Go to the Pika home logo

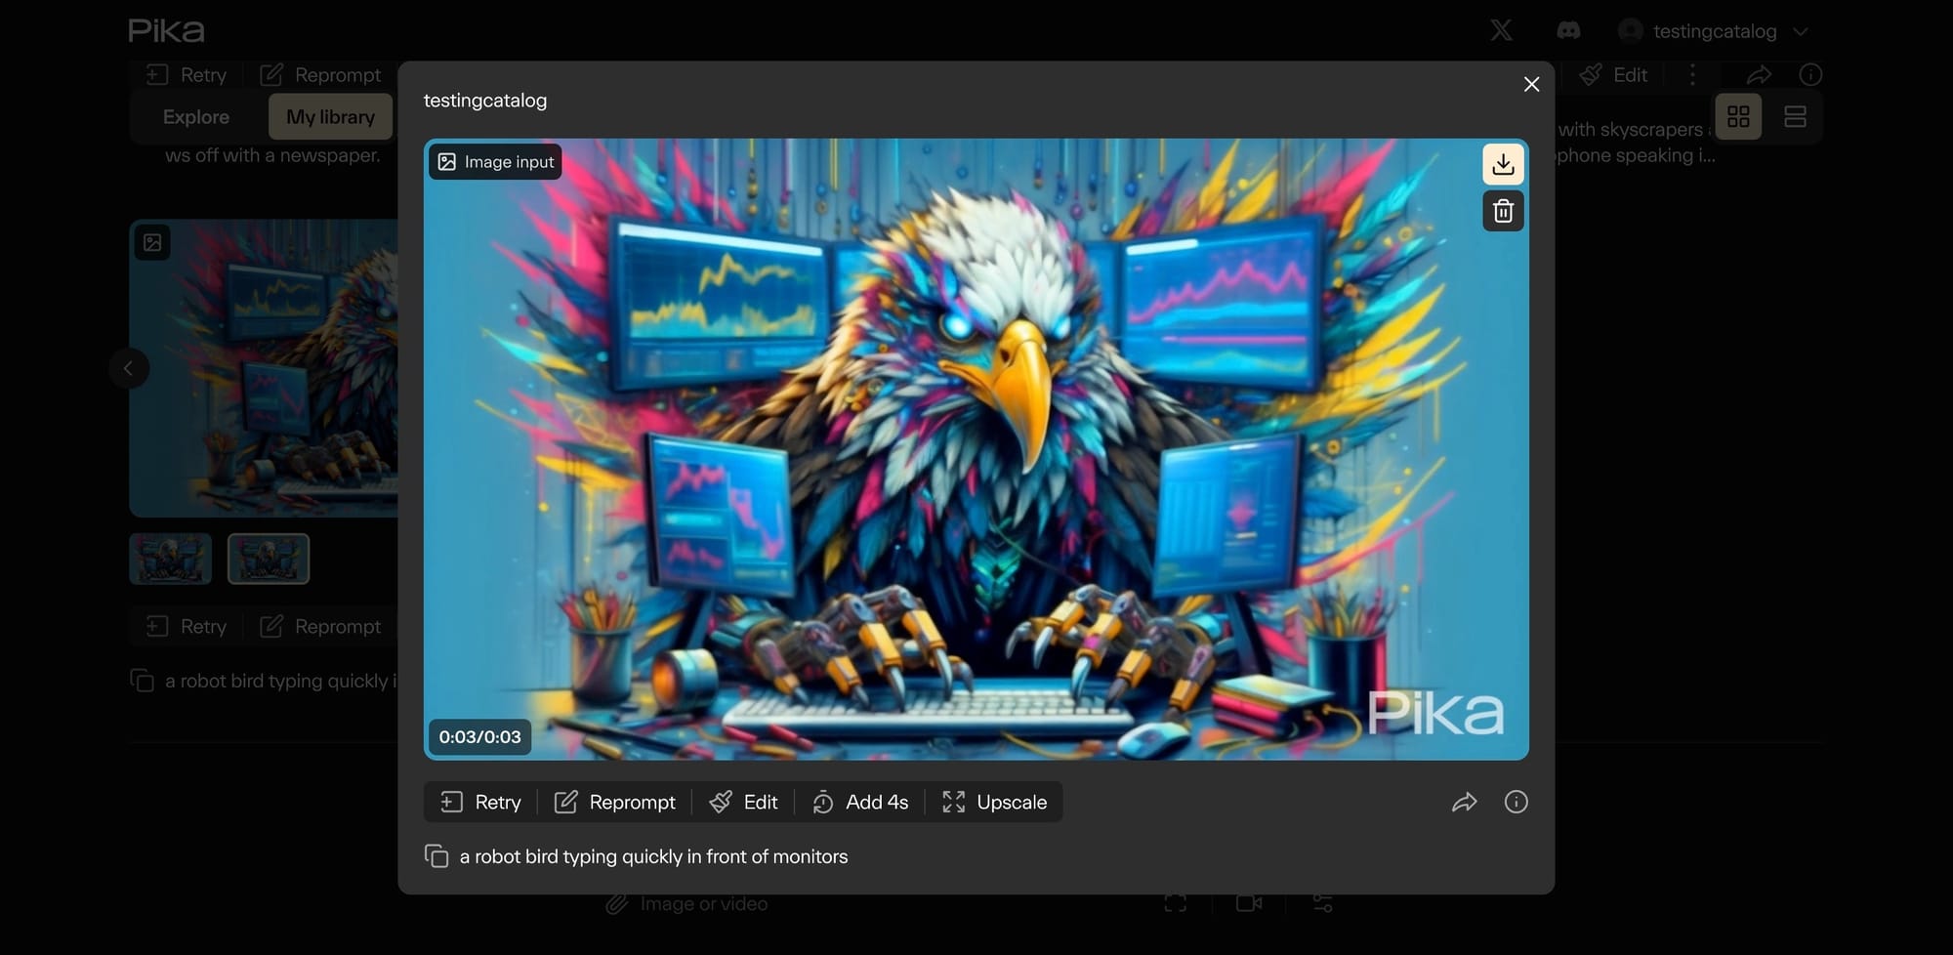coord(166,30)
